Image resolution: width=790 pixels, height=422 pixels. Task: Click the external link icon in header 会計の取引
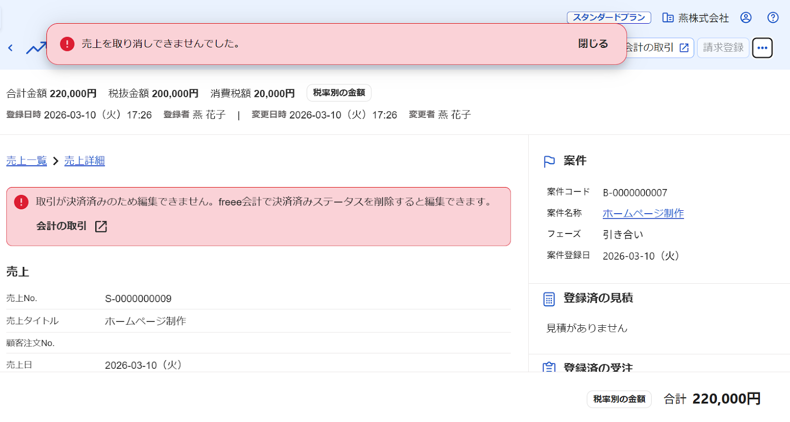[684, 48]
